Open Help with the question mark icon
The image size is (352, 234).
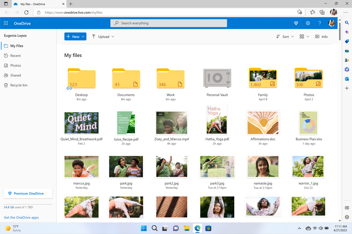point(320,23)
